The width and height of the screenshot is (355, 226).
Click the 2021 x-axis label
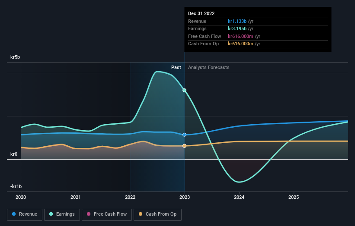point(75,198)
